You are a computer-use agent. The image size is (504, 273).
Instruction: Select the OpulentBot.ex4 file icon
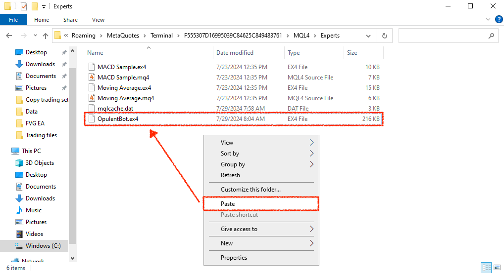point(91,119)
